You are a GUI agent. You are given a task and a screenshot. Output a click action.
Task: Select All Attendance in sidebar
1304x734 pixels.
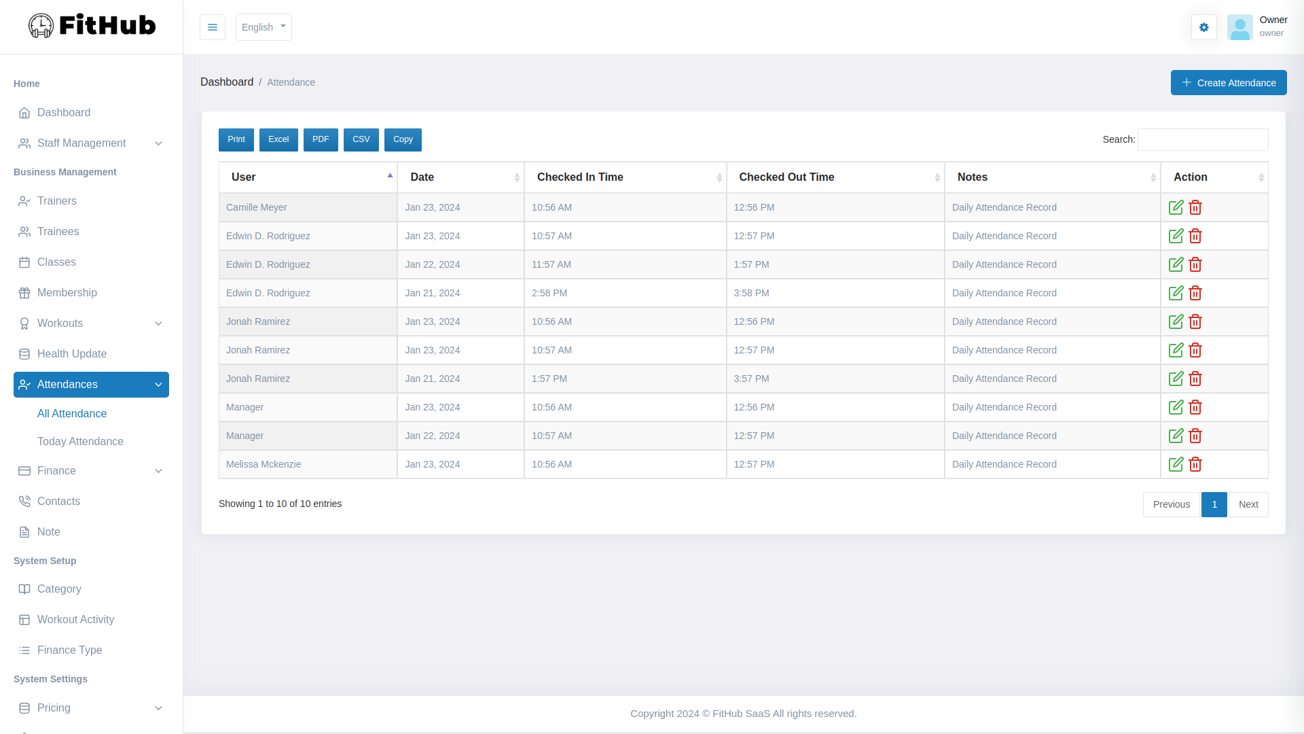coord(72,413)
